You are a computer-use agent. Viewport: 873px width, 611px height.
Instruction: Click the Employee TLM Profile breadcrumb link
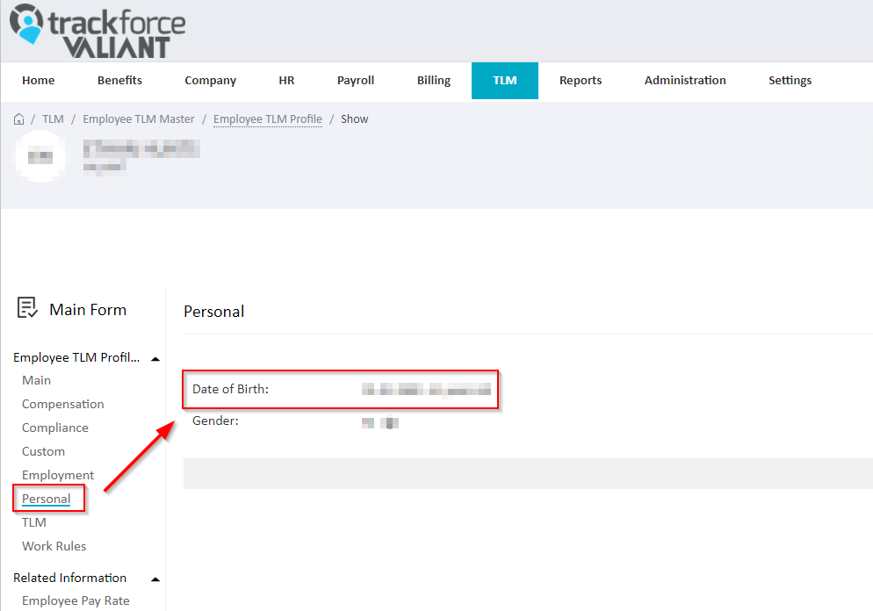(x=268, y=119)
